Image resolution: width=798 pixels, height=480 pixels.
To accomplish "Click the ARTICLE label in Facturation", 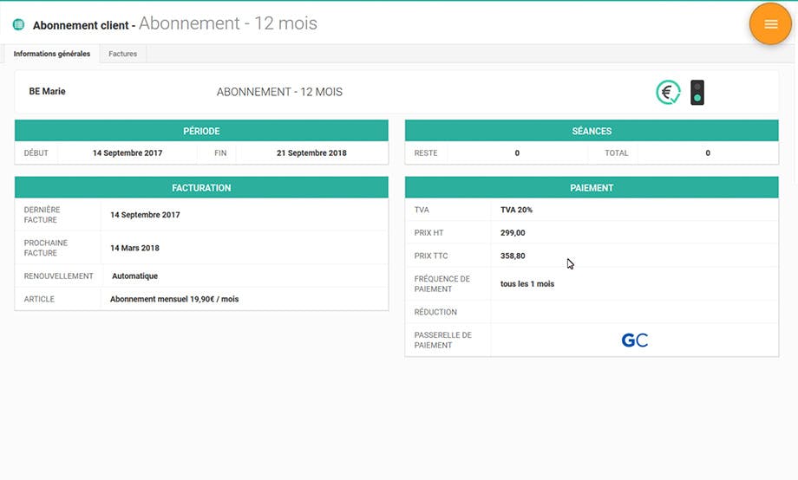I will click(x=39, y=299).
